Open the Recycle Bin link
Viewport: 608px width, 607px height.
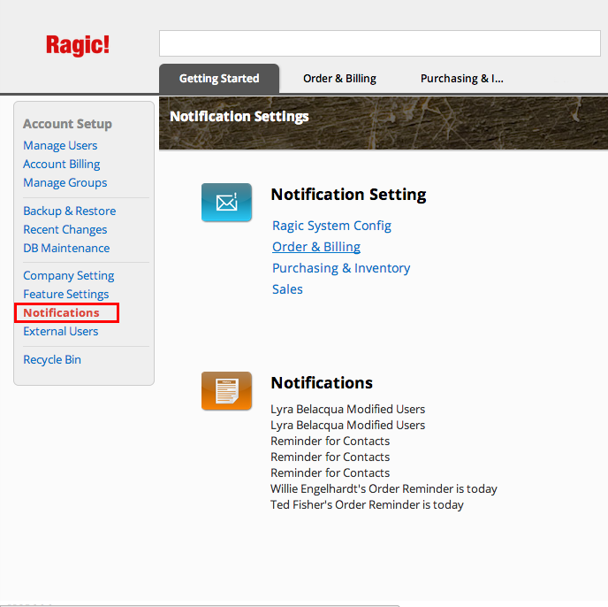coord(52,359)
